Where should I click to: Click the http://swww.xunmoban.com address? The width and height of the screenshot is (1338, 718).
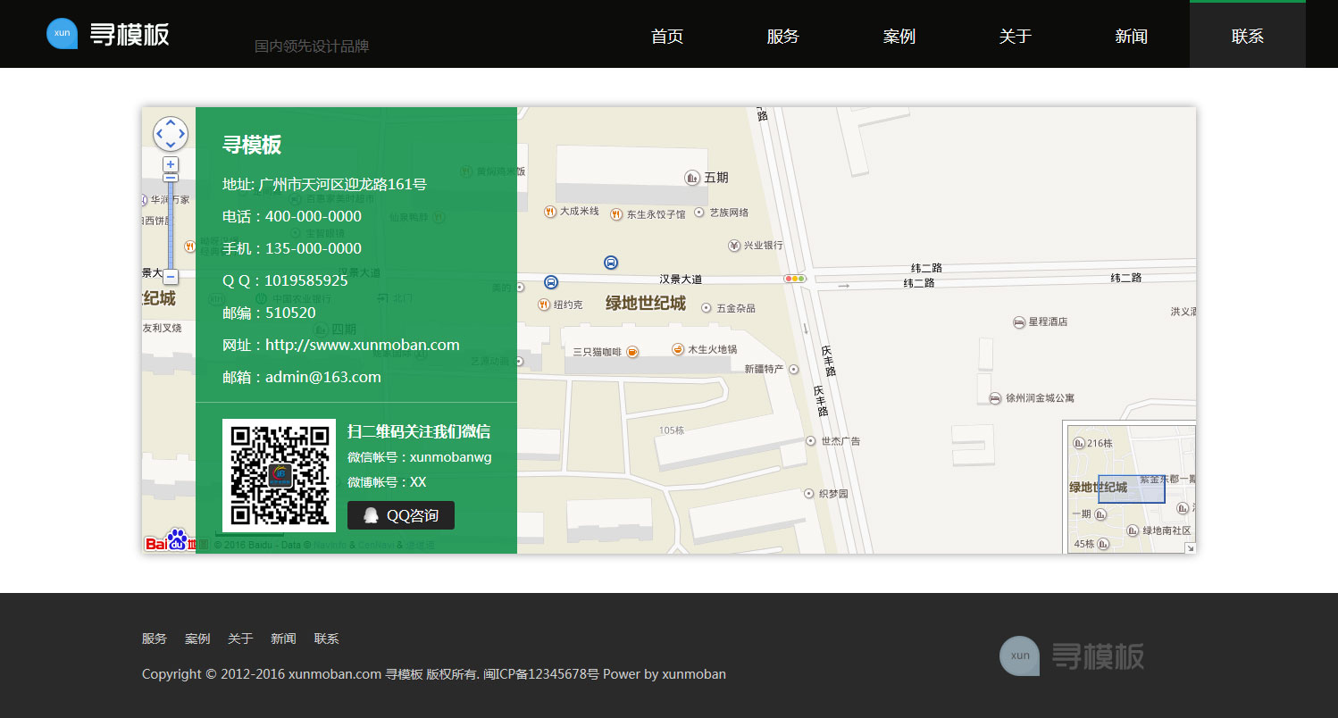point(363,345)
